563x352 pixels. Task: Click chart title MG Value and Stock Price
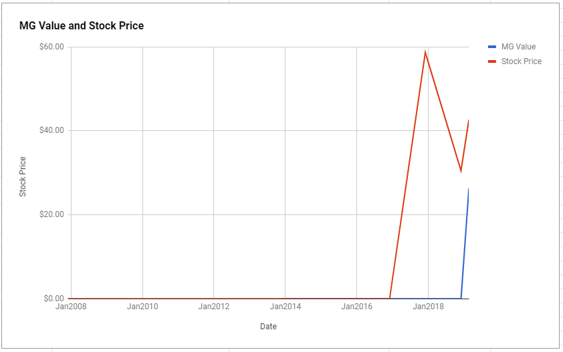[x=82, y=26]
